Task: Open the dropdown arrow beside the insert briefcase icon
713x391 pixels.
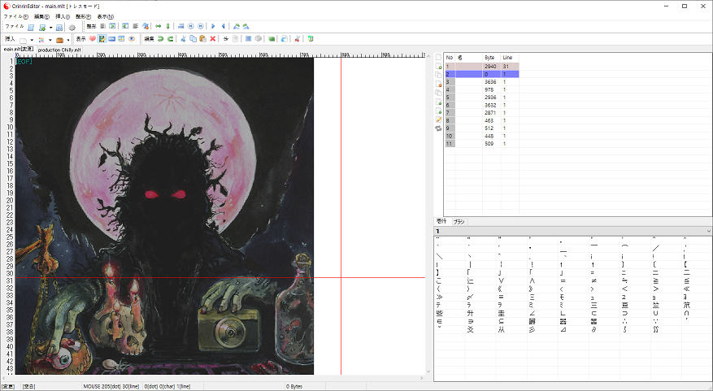Action: click(70, 38)
